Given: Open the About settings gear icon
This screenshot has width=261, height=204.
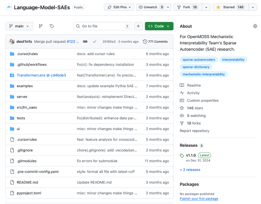Looking at the screenshot, I should click(255, 26).
